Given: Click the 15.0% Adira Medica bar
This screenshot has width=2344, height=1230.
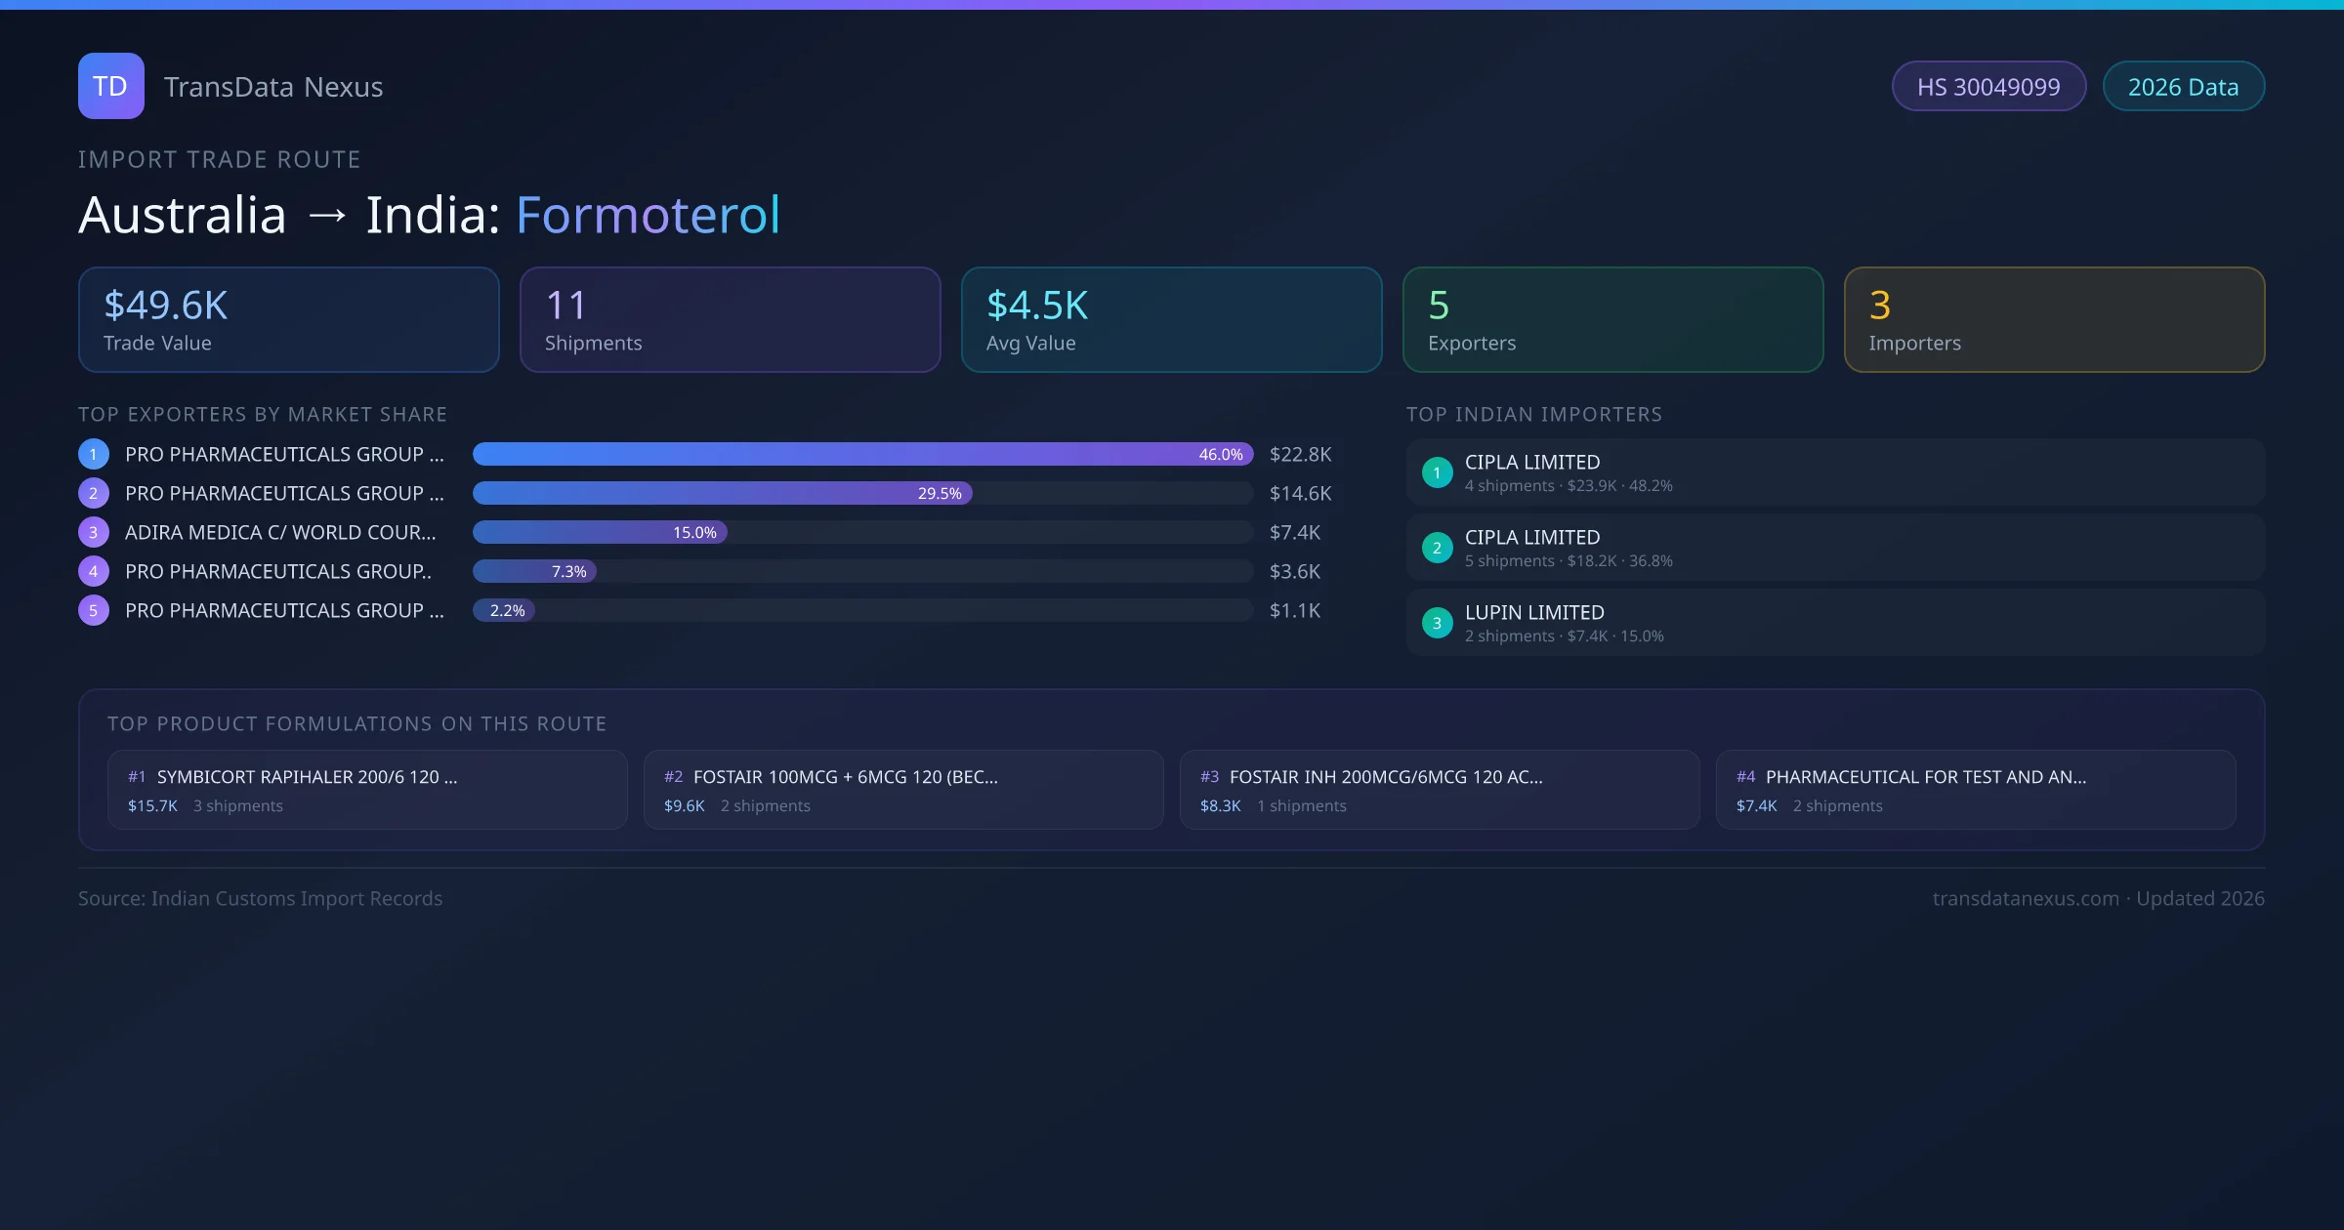Looking at the screenshot, I should point(600,532).
